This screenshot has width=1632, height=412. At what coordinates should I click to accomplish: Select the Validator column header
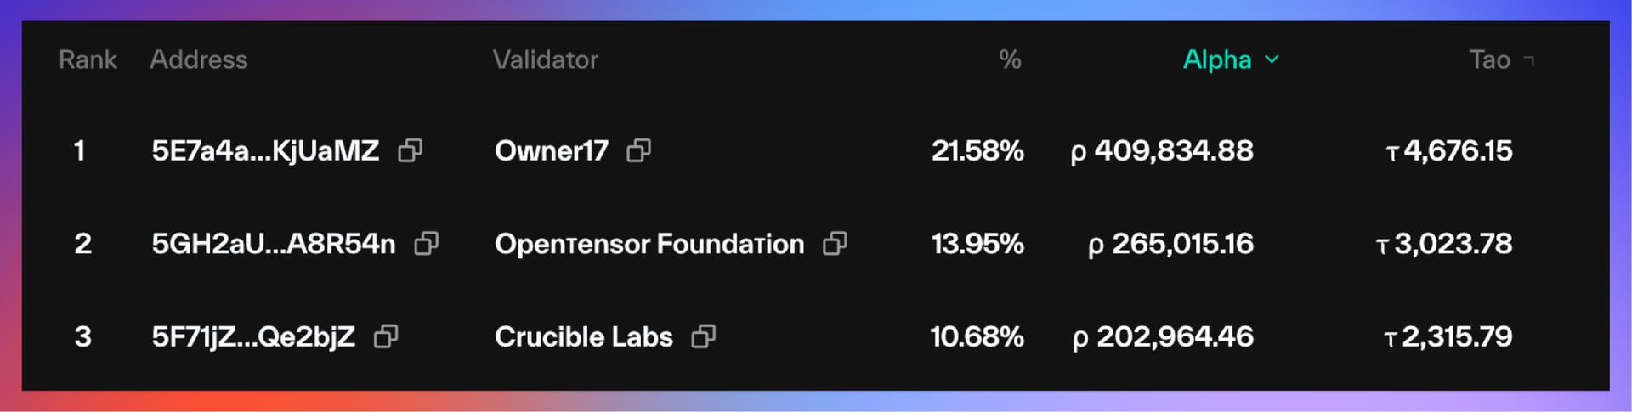pos(546,59)
